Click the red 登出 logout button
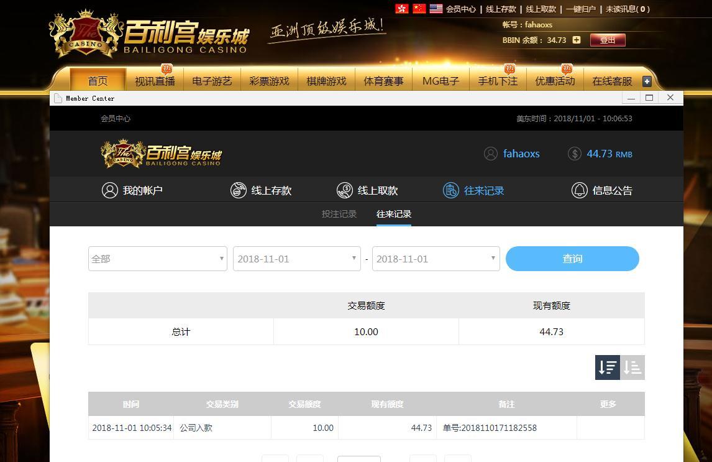The height and width of the screenshot is (462, 712). (608, 40)
